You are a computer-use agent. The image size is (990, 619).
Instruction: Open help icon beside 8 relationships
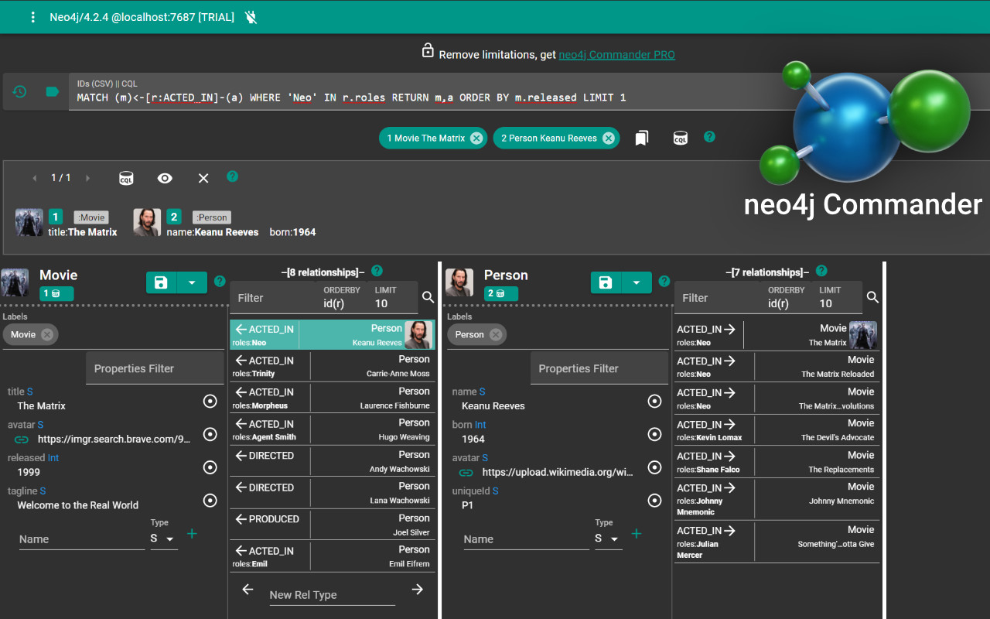(x=377, y=271)
